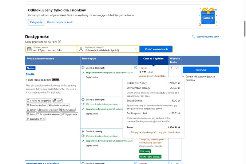Click the page vertical scrollbar
Viewport: 246px width, 164px height.
point(244,29)
